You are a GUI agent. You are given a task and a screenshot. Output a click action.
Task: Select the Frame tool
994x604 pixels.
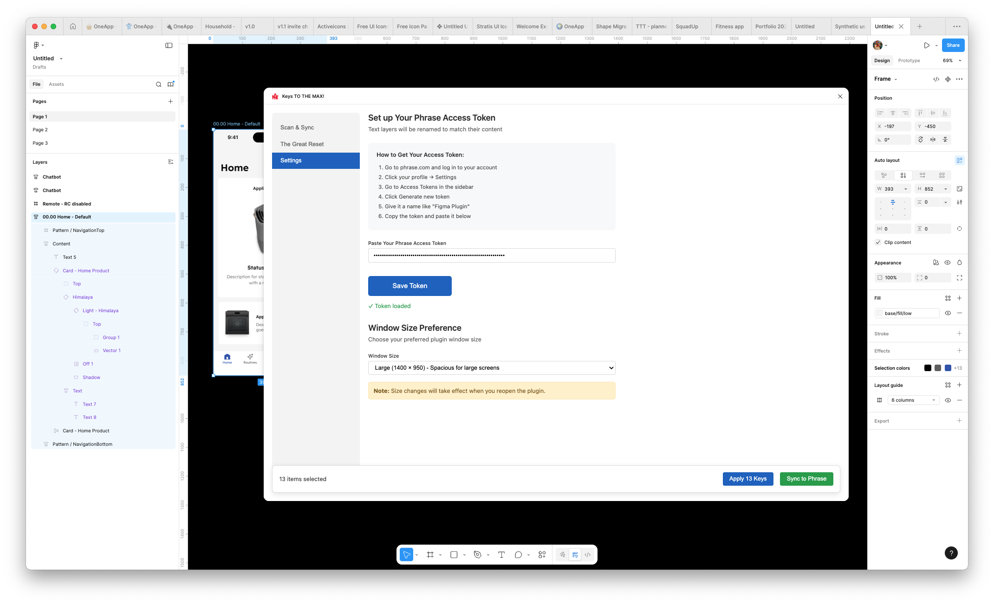pyautogui.click(x=430, y=555)
